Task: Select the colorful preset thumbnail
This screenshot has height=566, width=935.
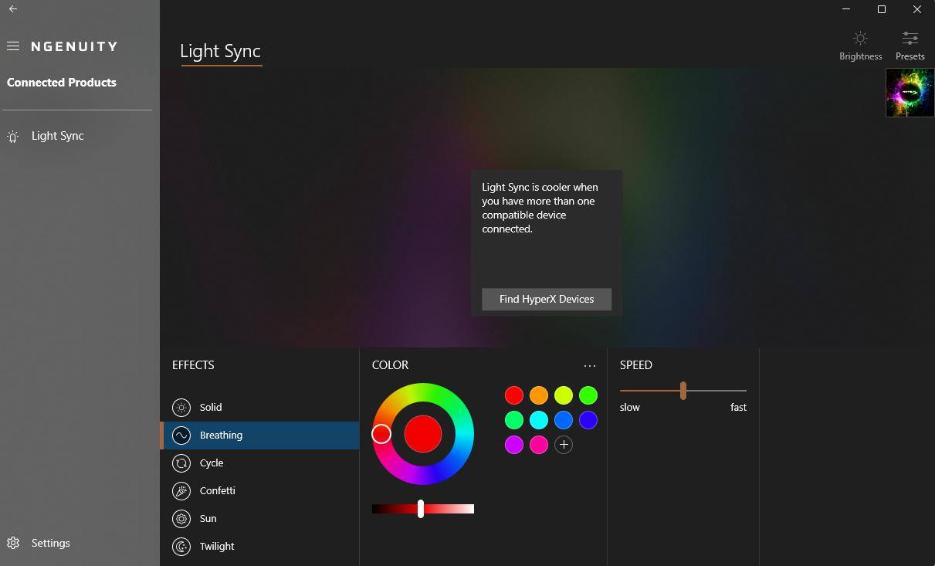Action: pyautogui.click(x=910, y=93)
